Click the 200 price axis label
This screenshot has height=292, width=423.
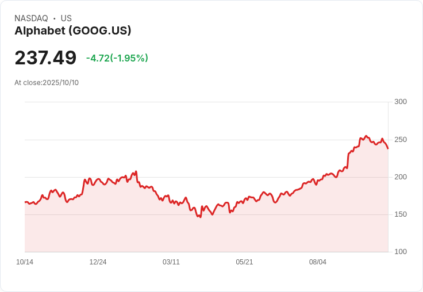pos(401,177)
